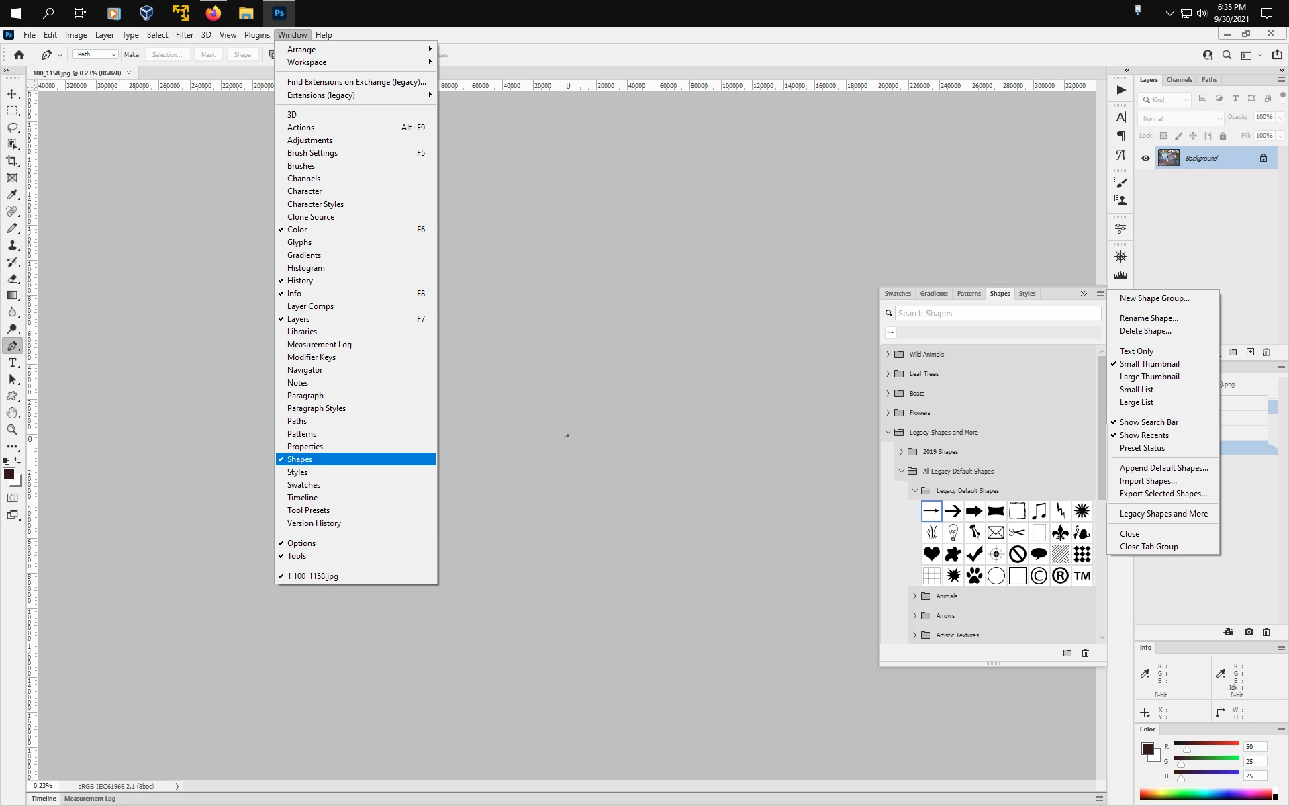Switch to the Patterns tab
Viewport: 1289px width, 806px height.
[x=968, y=294]
